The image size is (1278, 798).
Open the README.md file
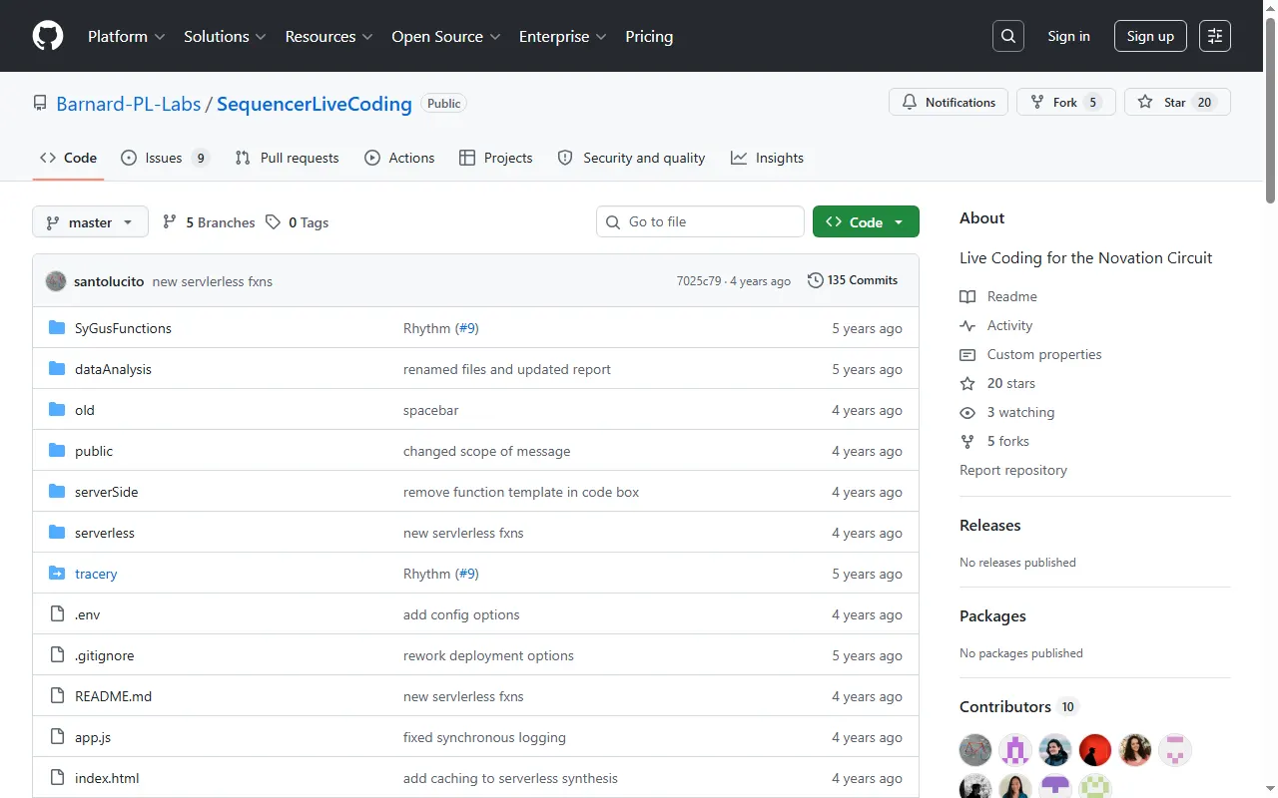113,696
